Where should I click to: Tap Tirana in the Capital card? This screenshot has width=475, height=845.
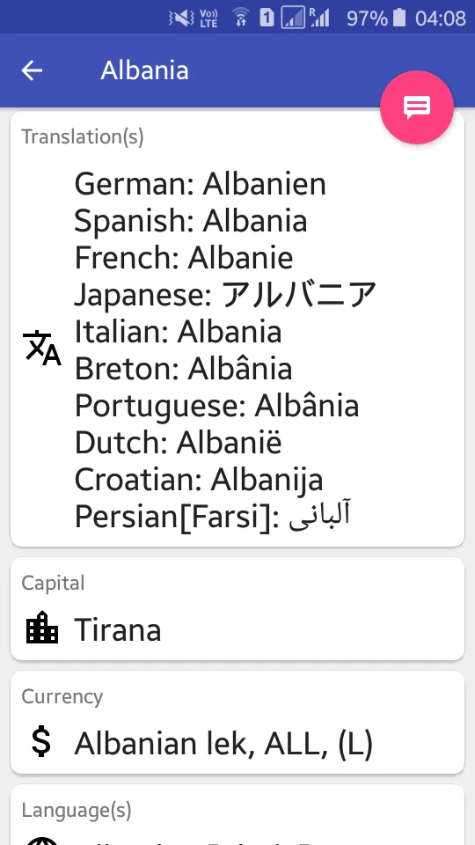pos(117,629)
